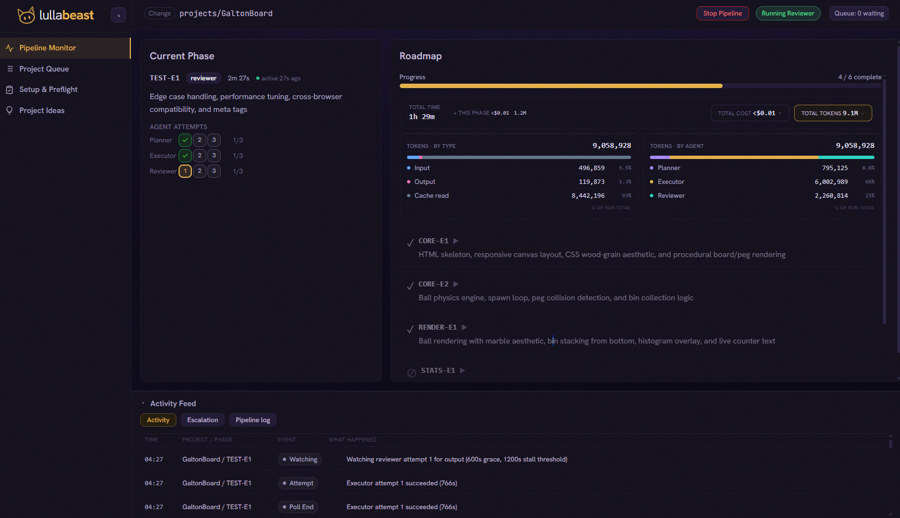
Task: Click the Output token row
Action: 519,182
